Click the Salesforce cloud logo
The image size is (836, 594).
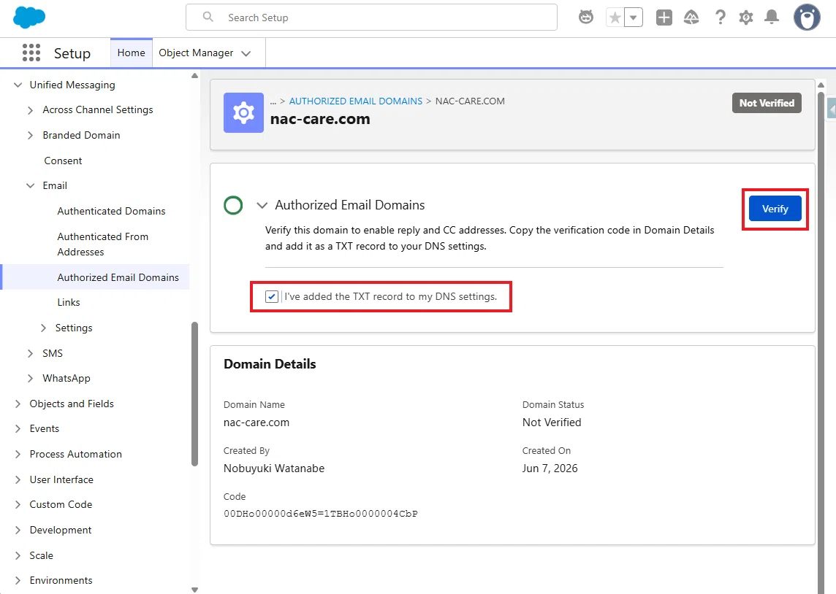coord(29,18)
